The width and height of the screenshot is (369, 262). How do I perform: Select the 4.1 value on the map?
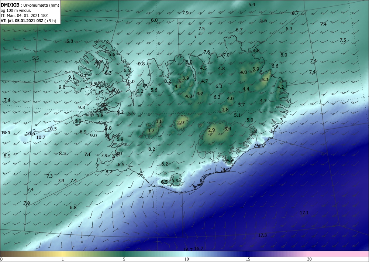pos(178,86)
